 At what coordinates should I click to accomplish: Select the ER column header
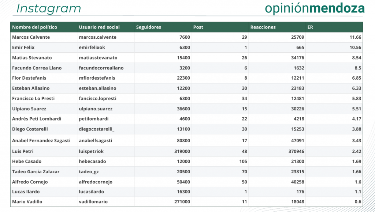tap(310, 27)
